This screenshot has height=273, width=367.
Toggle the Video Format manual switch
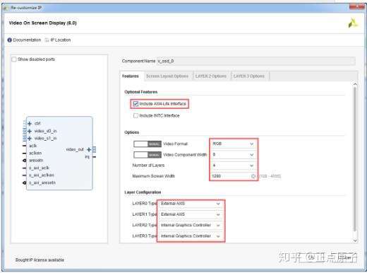coord(148,144)
